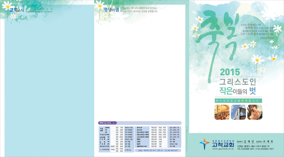
Task: Click the 교회소식 heading at top left
Action: (17, 10)
